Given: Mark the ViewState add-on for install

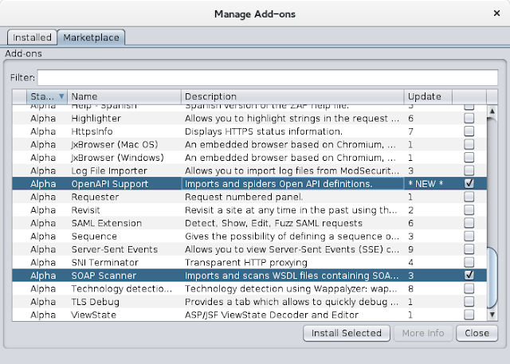Looking at the screenshot, I should [x=469, y=315].
